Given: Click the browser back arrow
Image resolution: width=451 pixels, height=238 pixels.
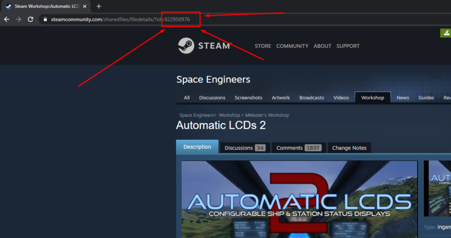Looking at the screenshot, I should [x=7, y=19].
